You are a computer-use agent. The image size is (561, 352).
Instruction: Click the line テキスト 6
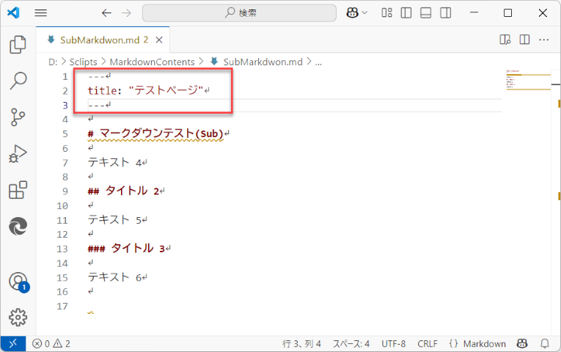click(115, 277)
